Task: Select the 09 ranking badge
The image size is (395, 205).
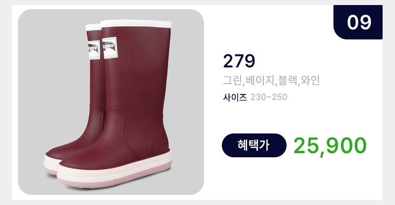Action: 358,22
